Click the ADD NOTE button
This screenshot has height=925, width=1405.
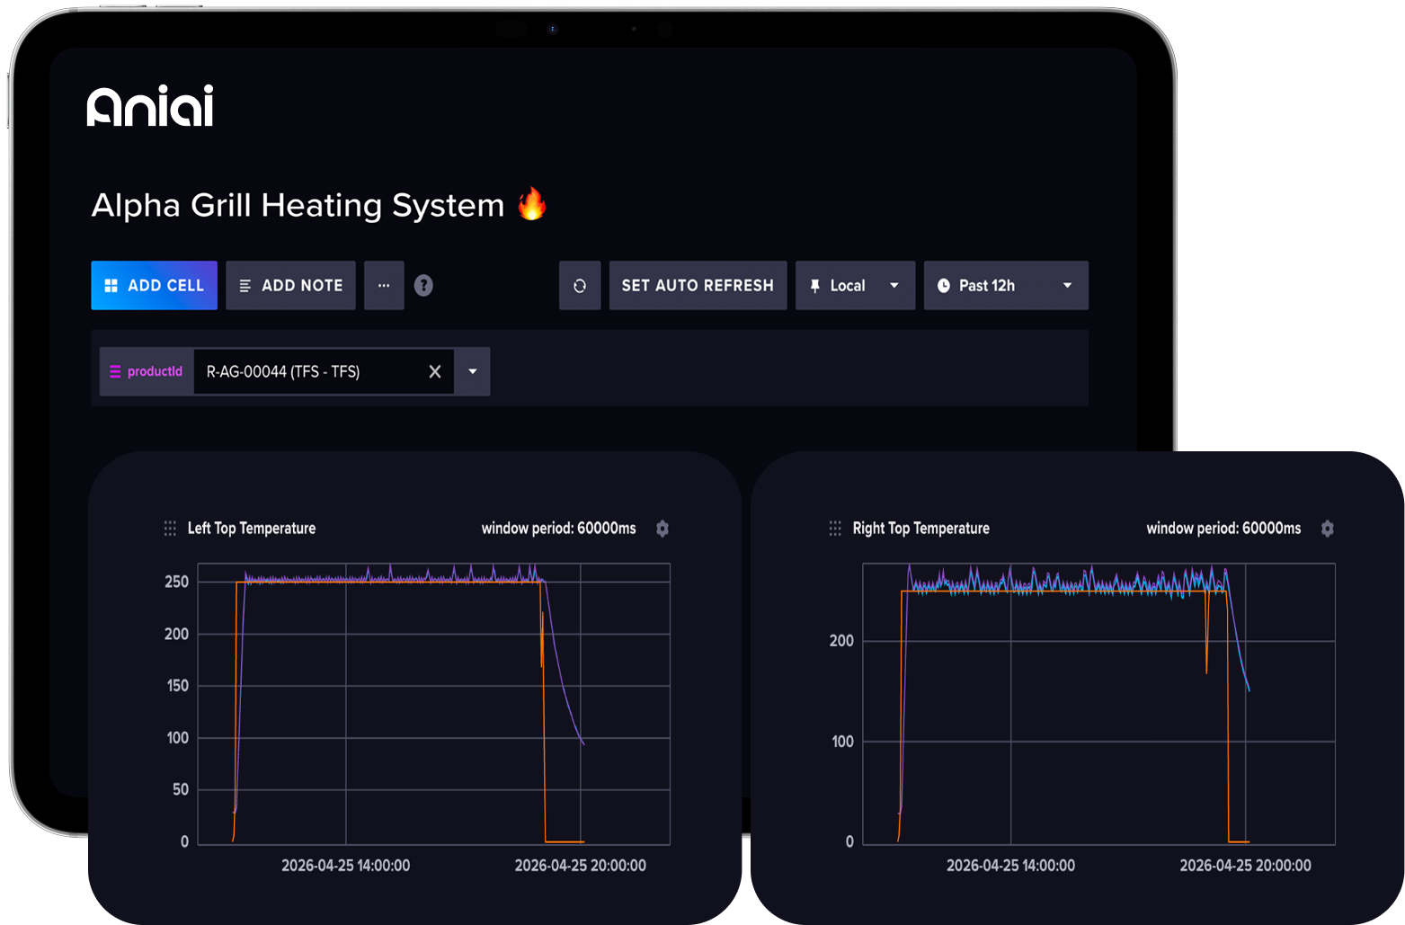[290, 285]
